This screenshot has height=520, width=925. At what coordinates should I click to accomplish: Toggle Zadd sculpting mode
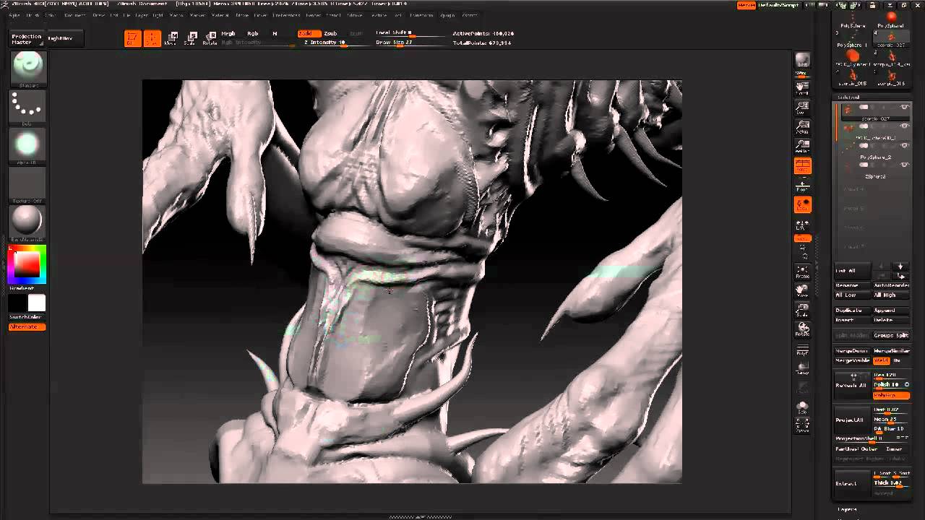click(309, 34)
